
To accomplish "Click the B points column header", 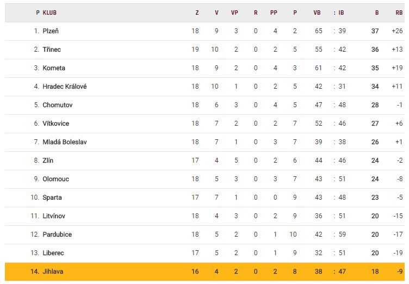I will click(x=377, y=13).
